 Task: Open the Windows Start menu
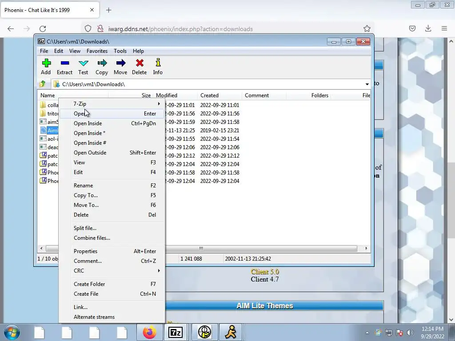[x=12, y=332]
